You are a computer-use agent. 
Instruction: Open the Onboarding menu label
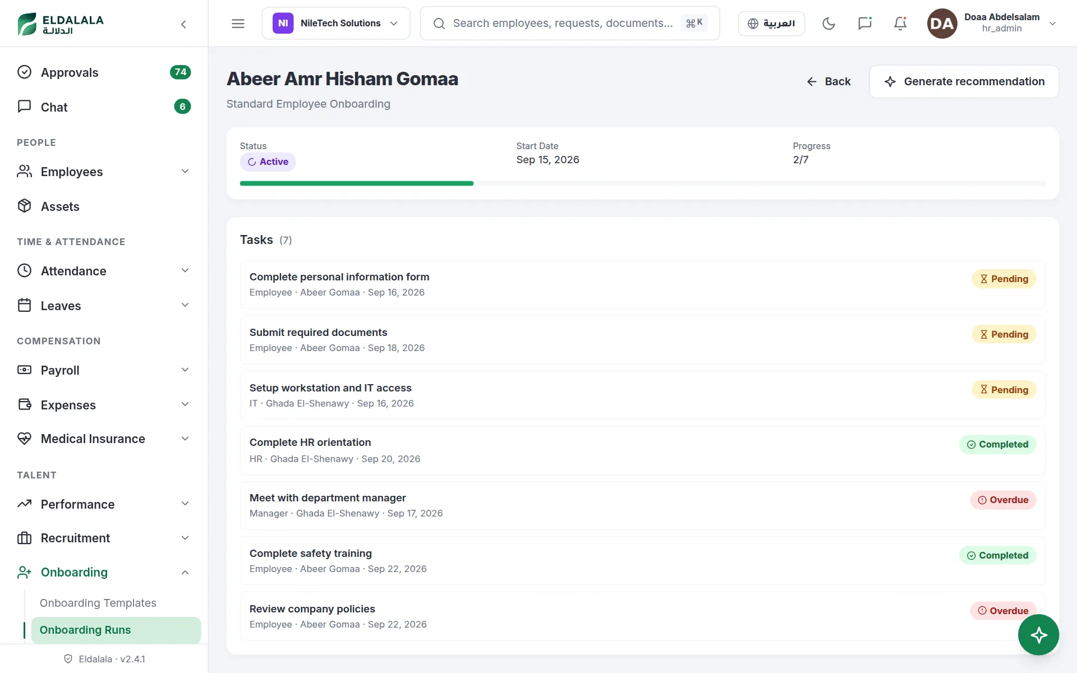tap(74, 572)
